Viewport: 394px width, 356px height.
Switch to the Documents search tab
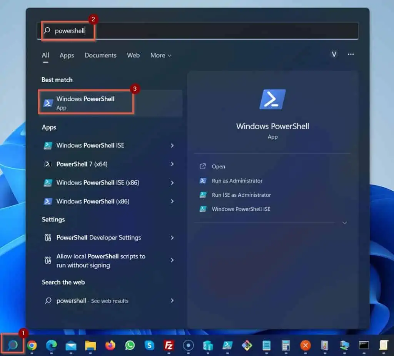click(100, 55)
